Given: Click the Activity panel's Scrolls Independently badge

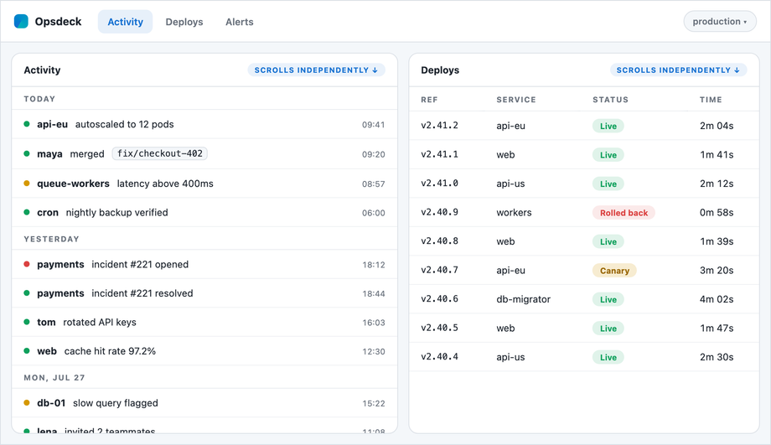Looking at the screenshot, I should click(316, 70).
